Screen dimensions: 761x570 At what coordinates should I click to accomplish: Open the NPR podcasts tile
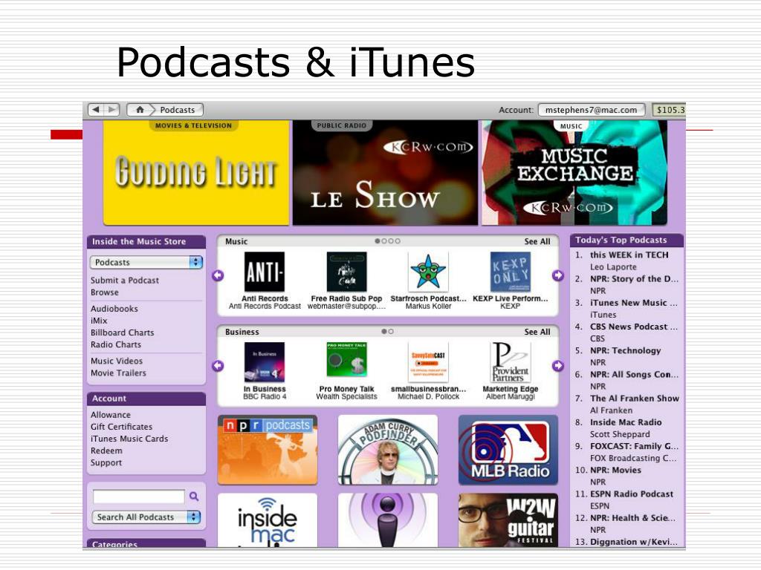[x=268, y=450]
